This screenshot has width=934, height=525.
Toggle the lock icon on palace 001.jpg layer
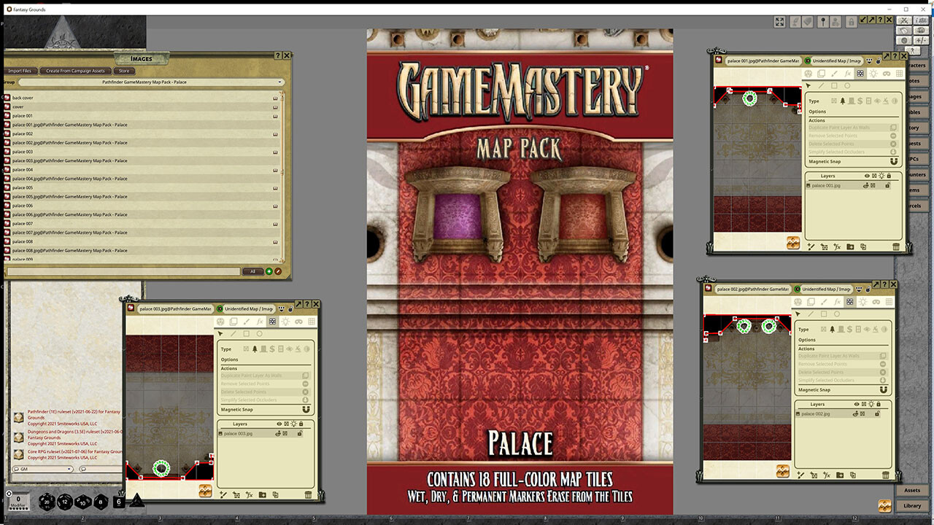(889, 185)
